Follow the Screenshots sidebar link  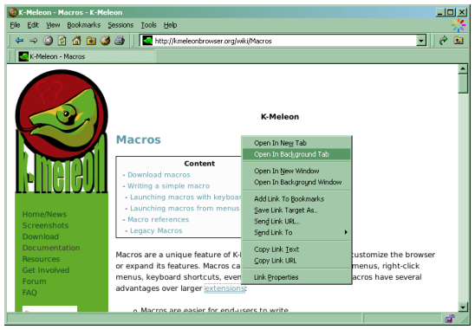[x=45, y=225]
